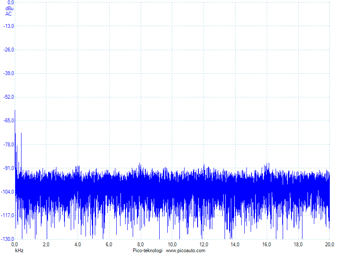Click the 6,0 frequency axis label
The height and width of the screenshot is (253, 337).
[109, 245]
